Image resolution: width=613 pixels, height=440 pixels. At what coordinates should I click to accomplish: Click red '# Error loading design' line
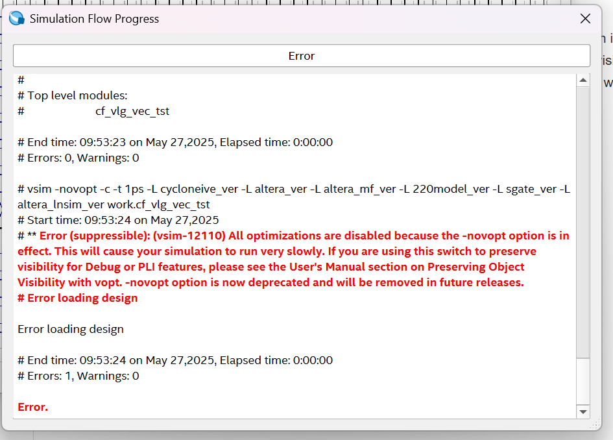pos(77,298)
